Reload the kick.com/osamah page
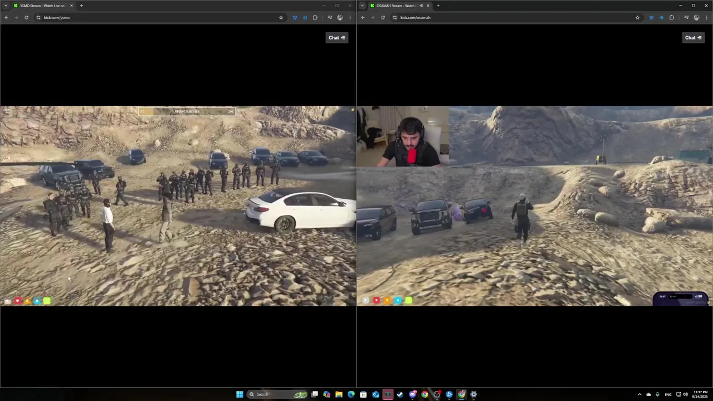This screenshot has height=401, width=713. [383, 17]
